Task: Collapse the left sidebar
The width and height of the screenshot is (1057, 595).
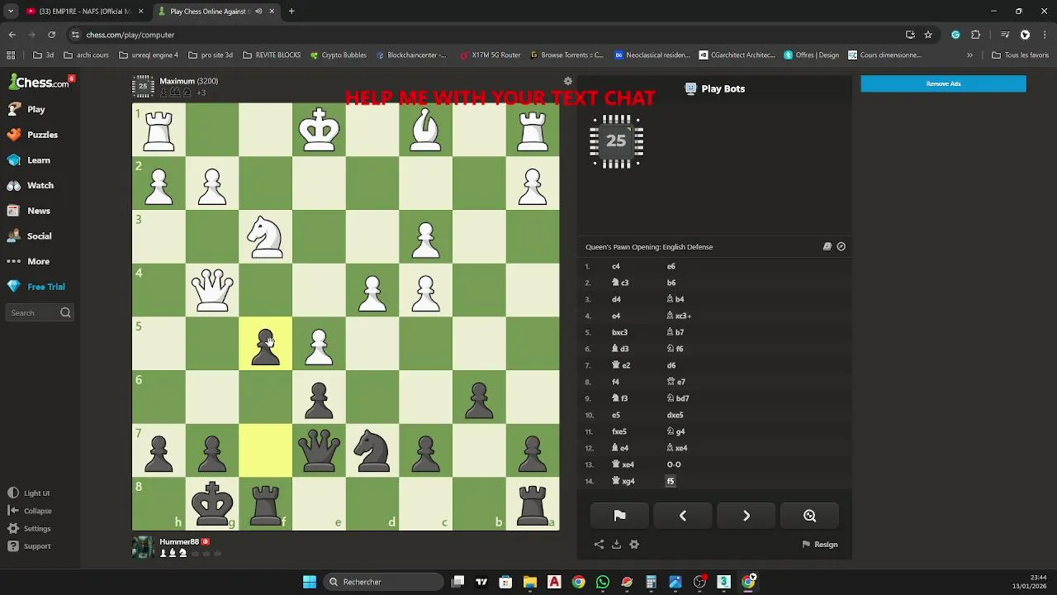Action: point(30,511)
